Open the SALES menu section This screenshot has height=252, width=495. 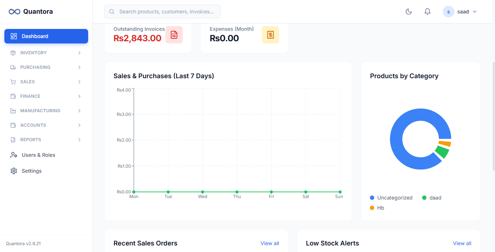click(46, 82)
